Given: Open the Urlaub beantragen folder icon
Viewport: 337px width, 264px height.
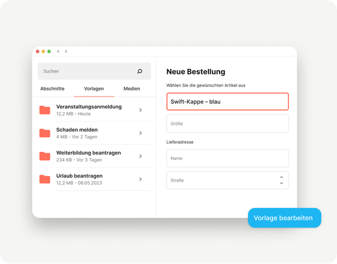Looking at the screenshot, I should (x=45, y=179).
